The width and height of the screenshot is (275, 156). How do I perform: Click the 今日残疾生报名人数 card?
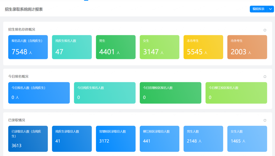click(x=105, y=93)
